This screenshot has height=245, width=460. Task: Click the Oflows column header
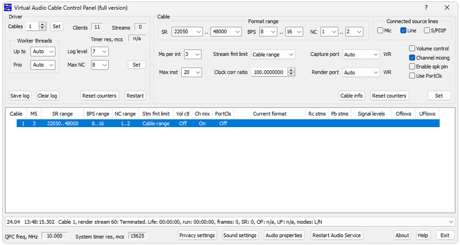[x=404, y=114]
